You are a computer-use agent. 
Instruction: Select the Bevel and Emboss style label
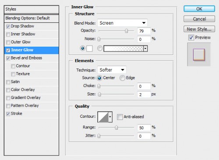point(26,58)
